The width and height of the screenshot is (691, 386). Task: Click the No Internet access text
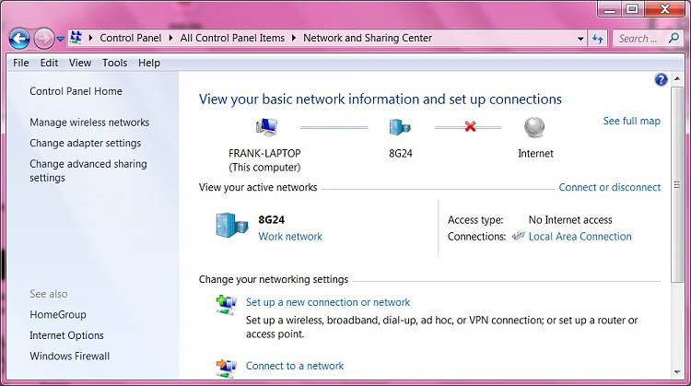(570, 220)
